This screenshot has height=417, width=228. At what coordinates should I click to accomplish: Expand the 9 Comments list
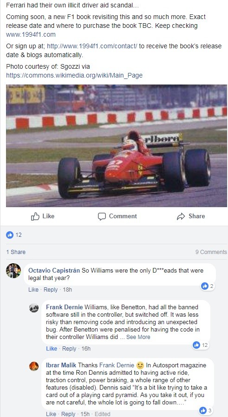point(211,252)
